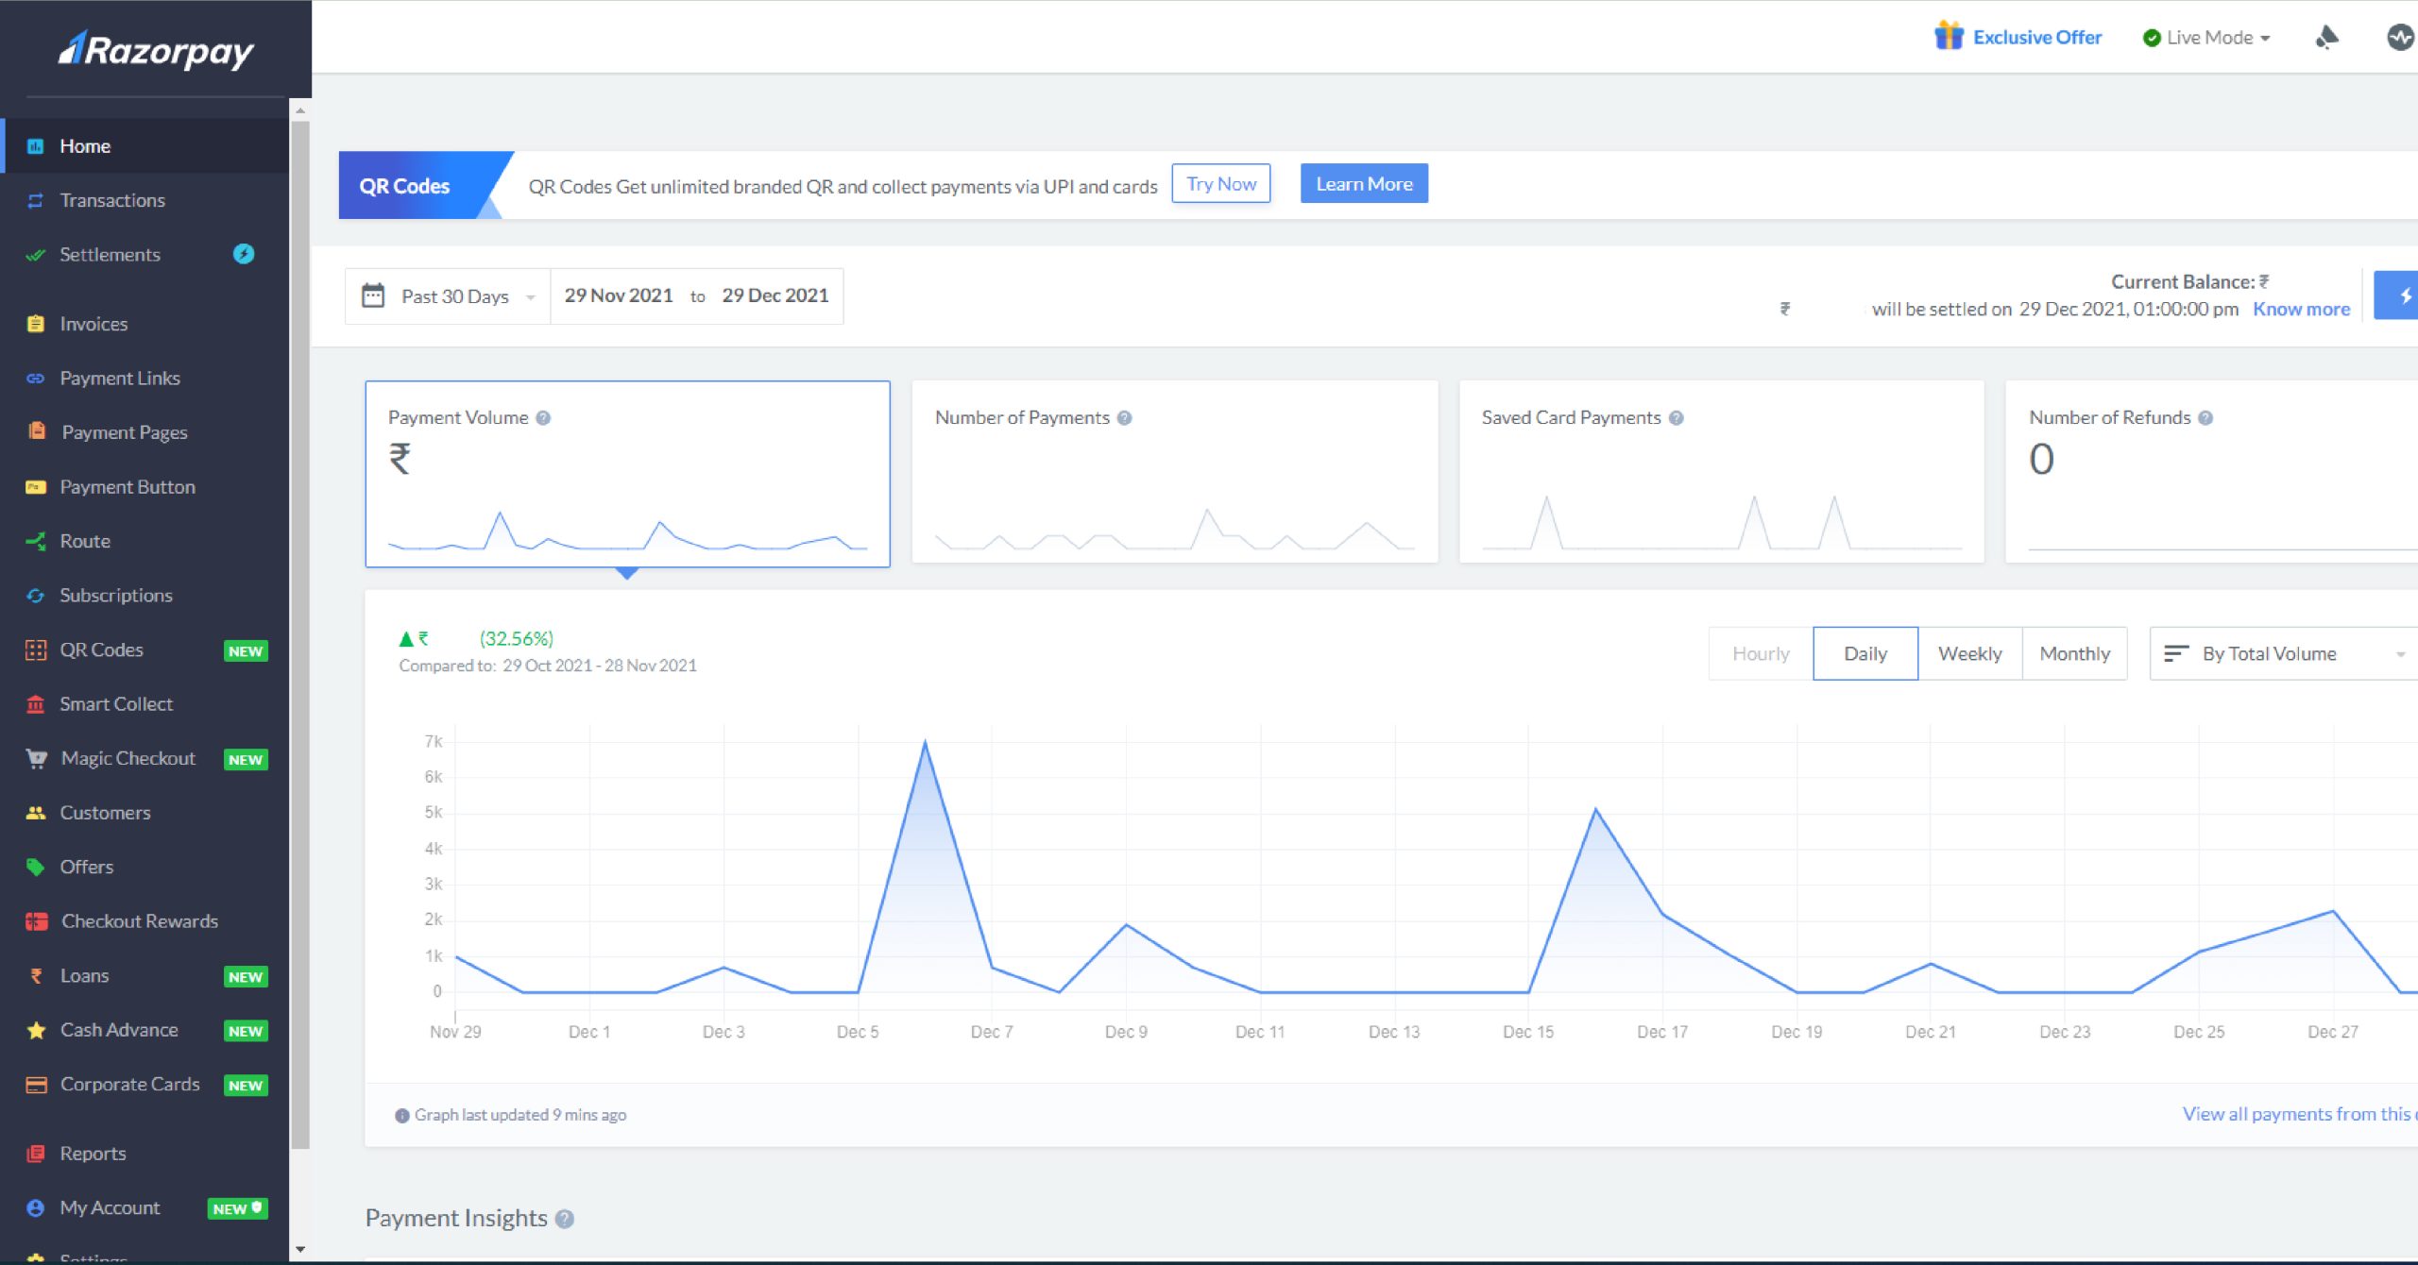The image size is (2418, 1265).
Task: Click the Cash Advance star icon
Action: [36, 1030]
